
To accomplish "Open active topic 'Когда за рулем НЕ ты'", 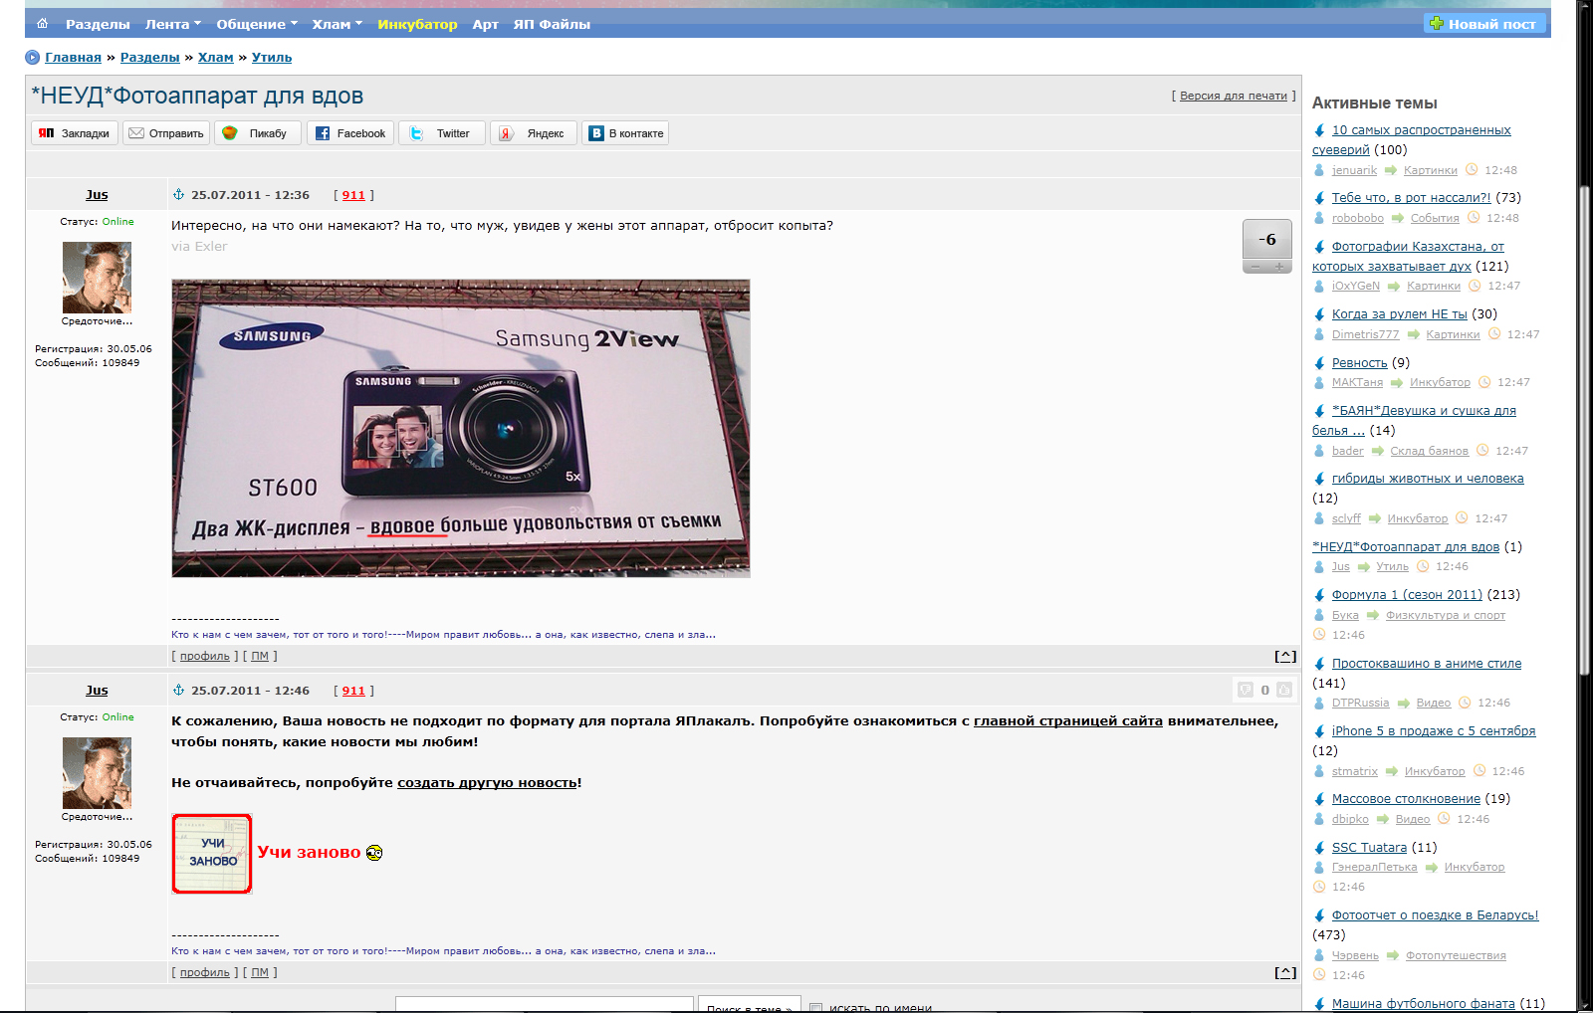I will [x=1400, y=314].
